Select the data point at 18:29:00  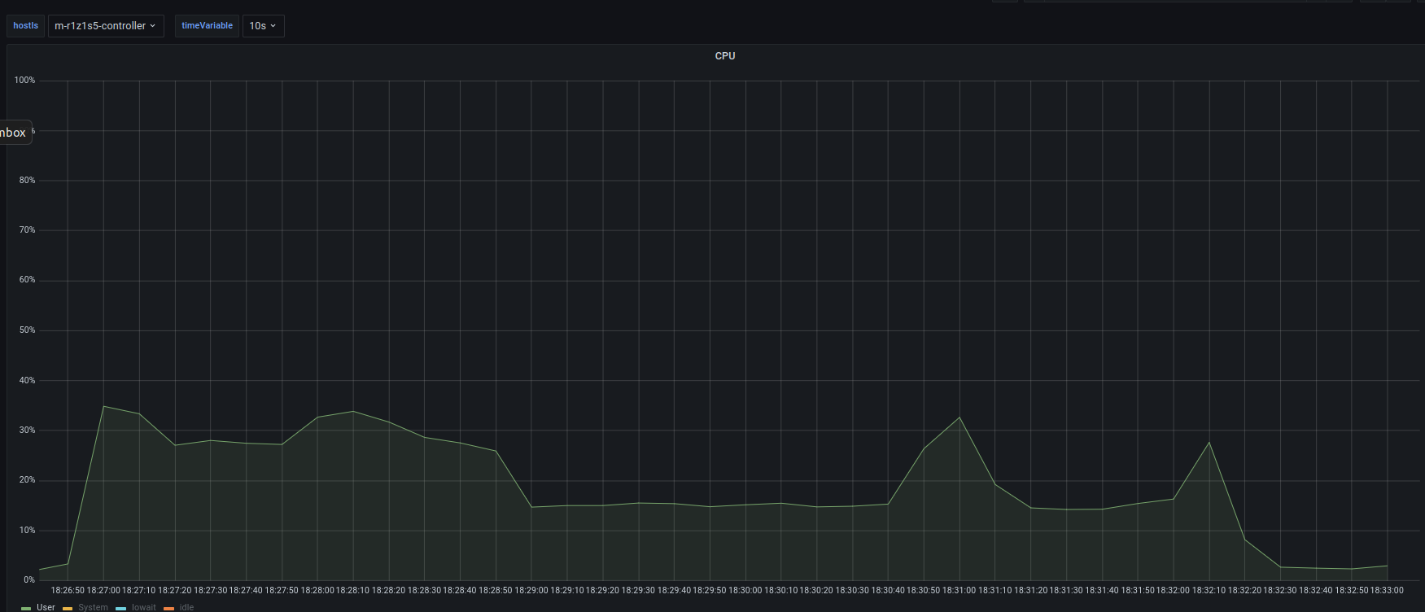[531, 507]
